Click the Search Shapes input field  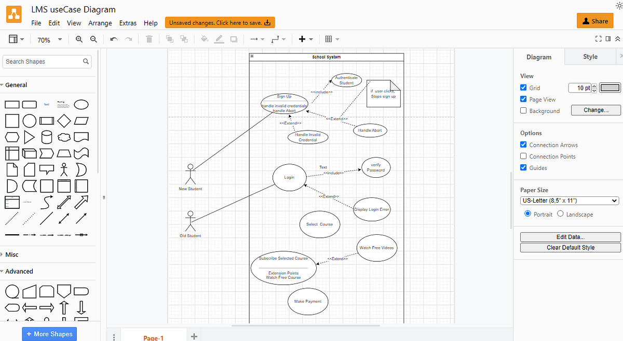coord(44,61)
